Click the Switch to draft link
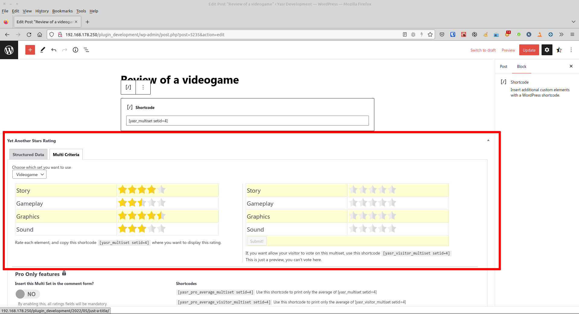The height and width of the screenshot is (314, 579). [483, 50]
